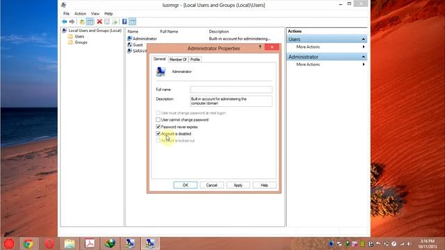This screenshot has width=445, height=250.
Task: Open the View menu
Action: (x=95, y=14)
